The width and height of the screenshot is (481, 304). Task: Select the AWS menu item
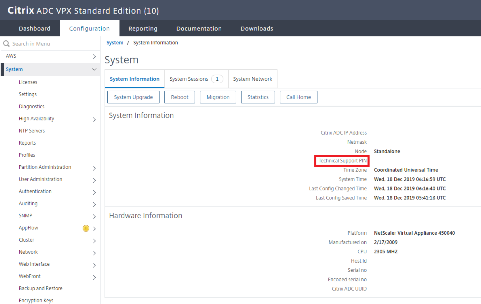(x=50, y=56)
